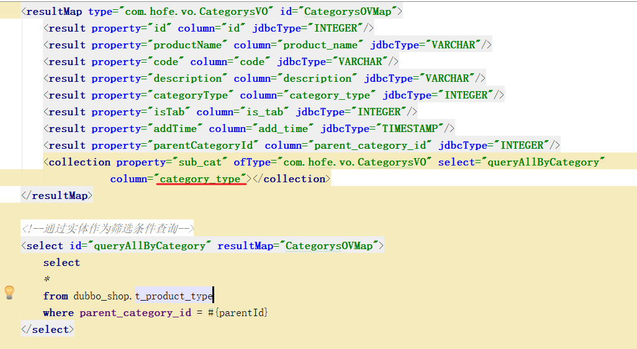The image size is (637, 349).
Task: Click the select id value "queryAllByCategory"
Action: pyautogui.click(x=150, y=246)
